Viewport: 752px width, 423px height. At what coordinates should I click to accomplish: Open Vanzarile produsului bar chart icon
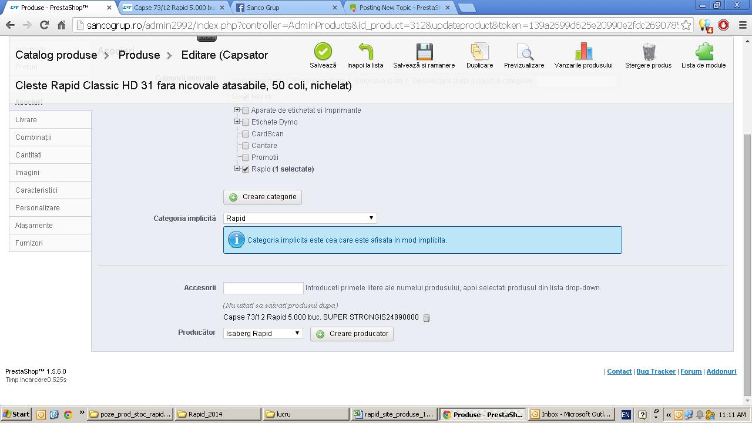583,52
